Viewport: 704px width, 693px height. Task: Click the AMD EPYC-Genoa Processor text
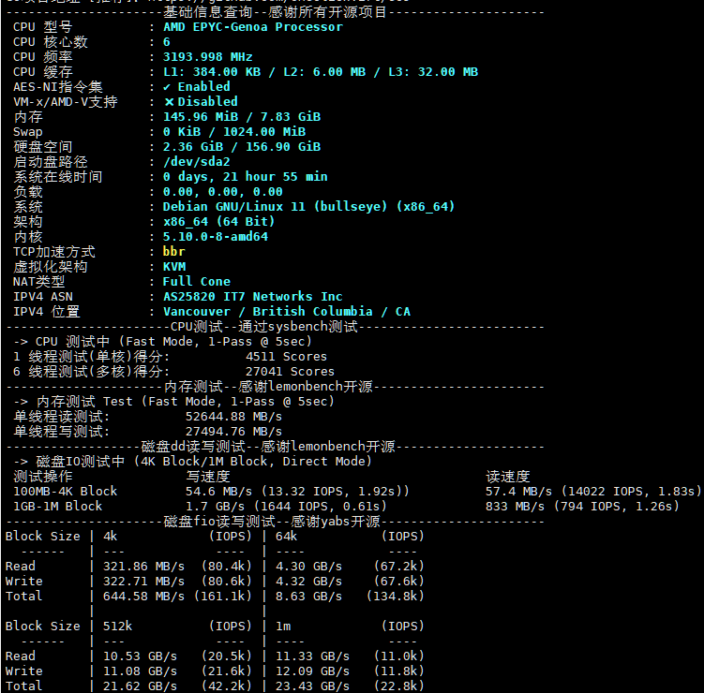[252, 26]
